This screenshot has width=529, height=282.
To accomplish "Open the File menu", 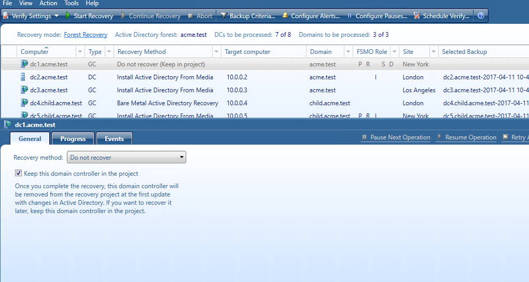I will (x=7, y=3).
